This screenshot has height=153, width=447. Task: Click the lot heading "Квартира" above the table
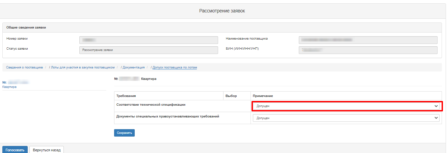click(x=149, y=79)
